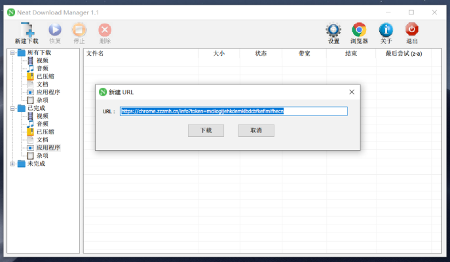Open 设置 (Settings) from the toolbar
450x262 pixels.
coord(333,30)
